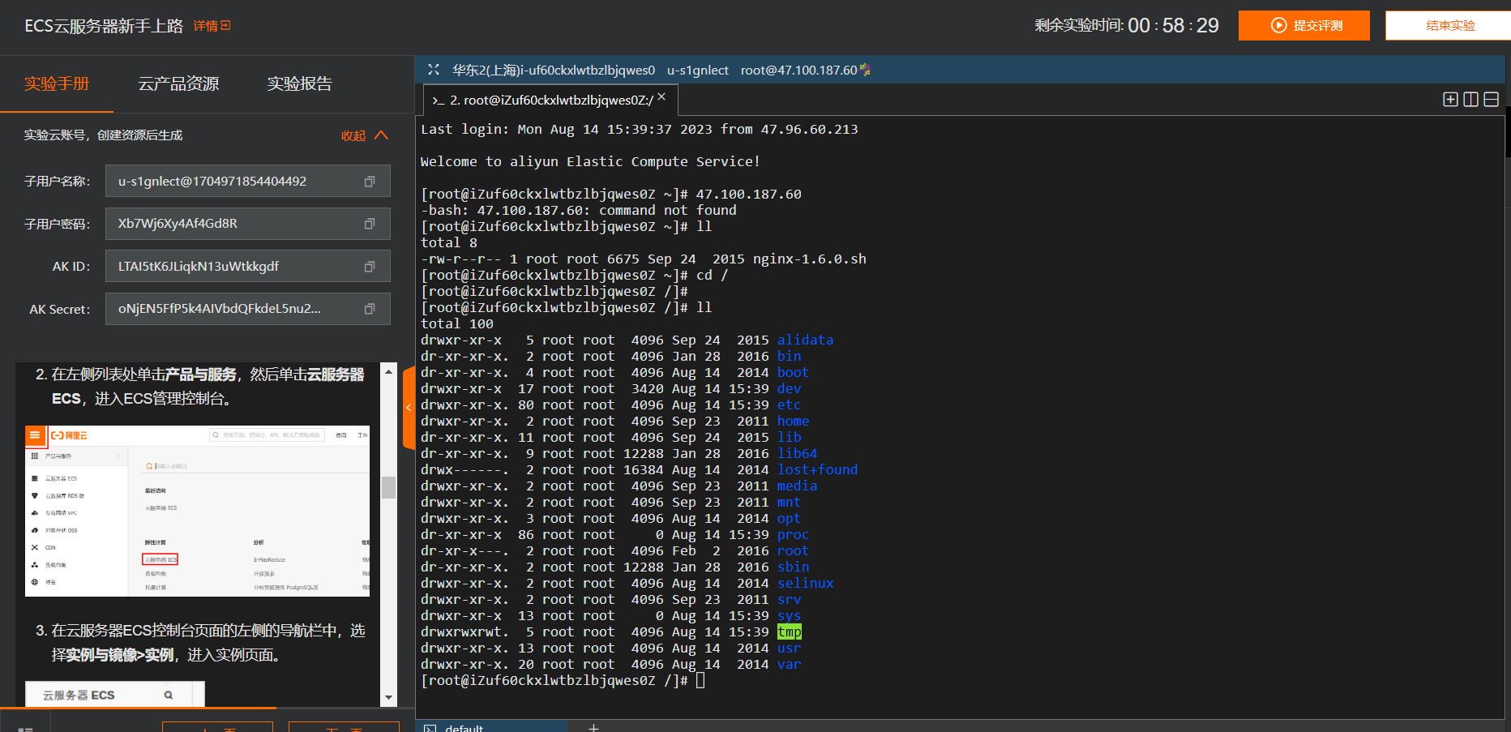1511x732 pixels.
Task: Click nginx-1.6.0.sh file name
Action: tap(809, 259)
